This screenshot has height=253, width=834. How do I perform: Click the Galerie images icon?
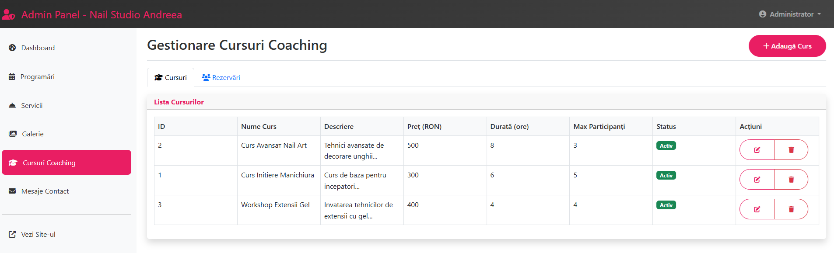(x=13, y=134)
